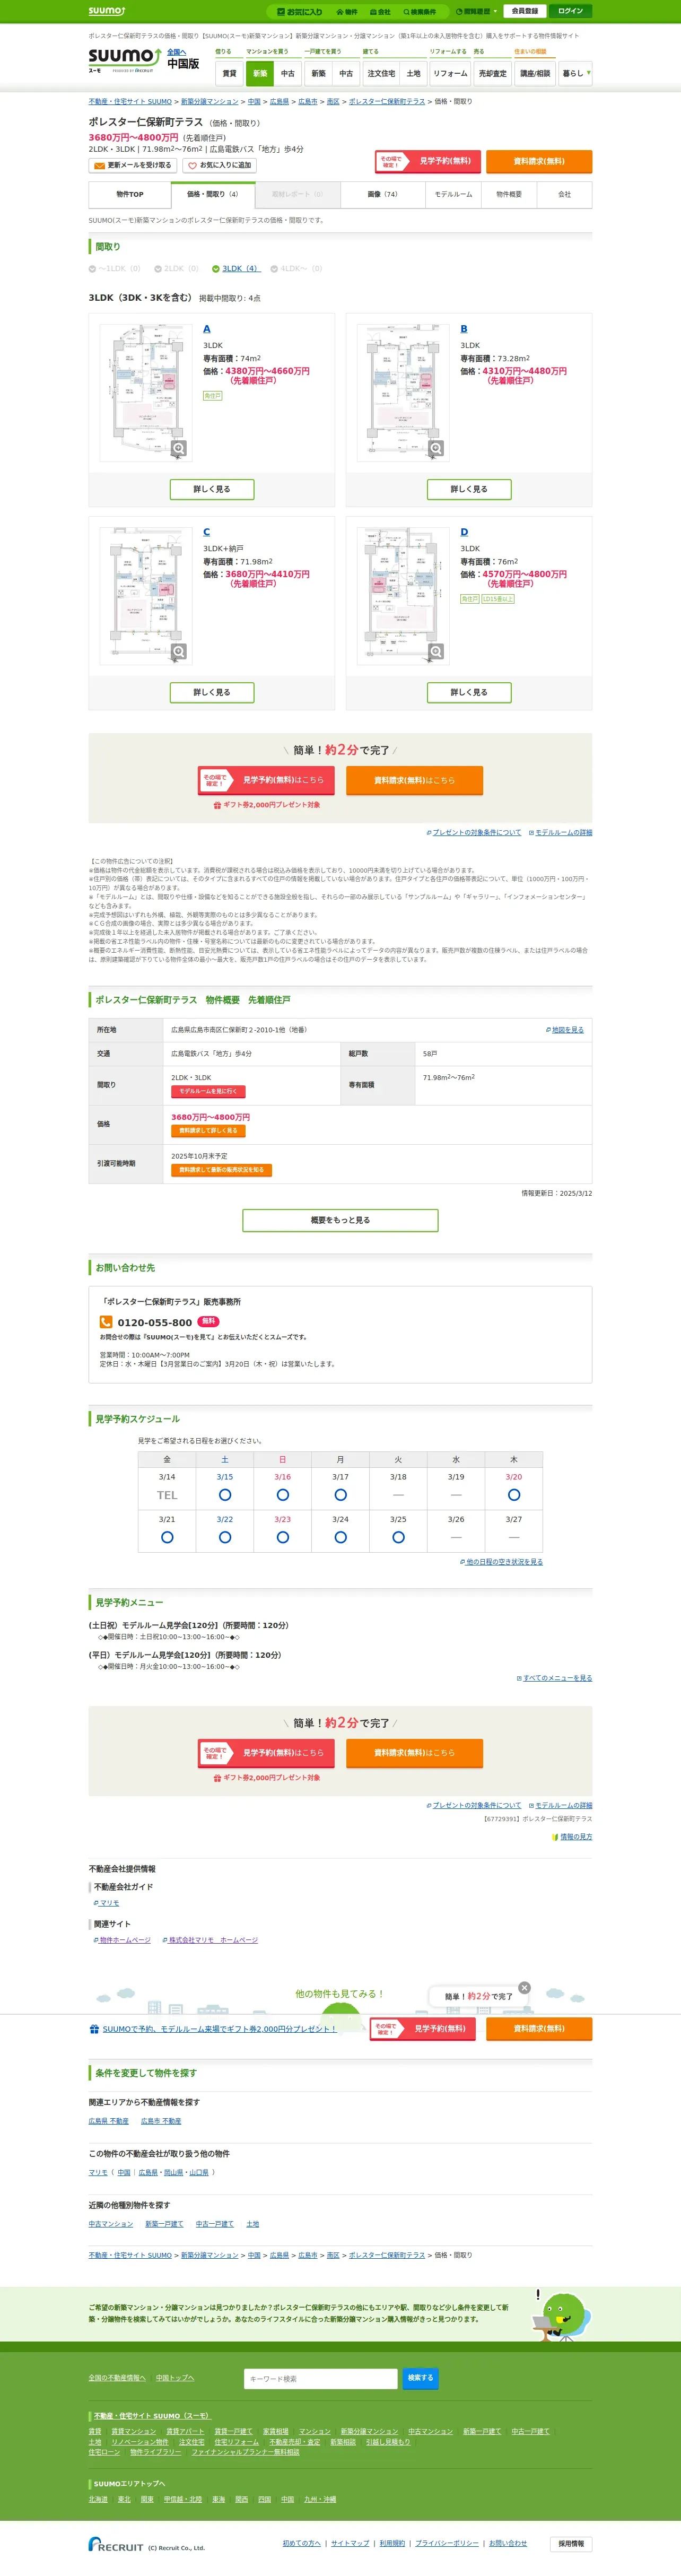
Task: Switch to the モデルルーム tab
Action: [453, 194]
